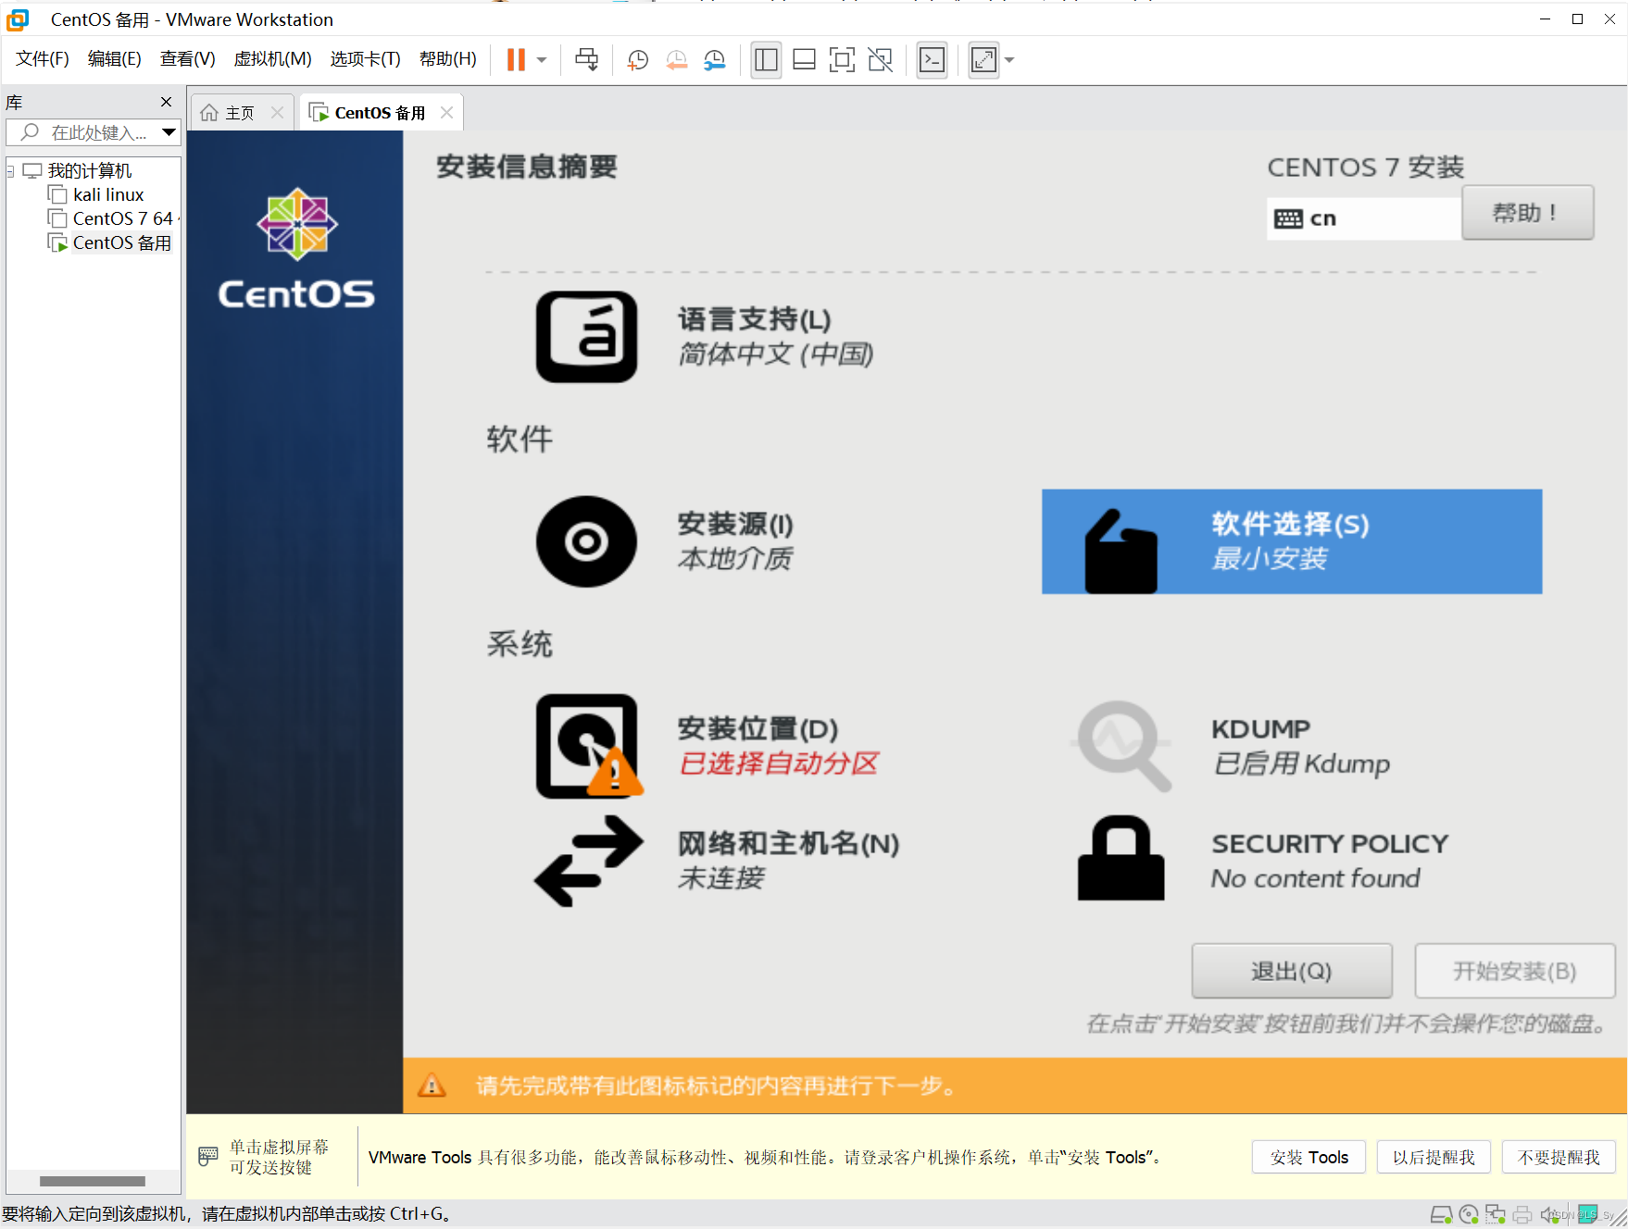
Task: Click the No content found text
Action: 1315,878
